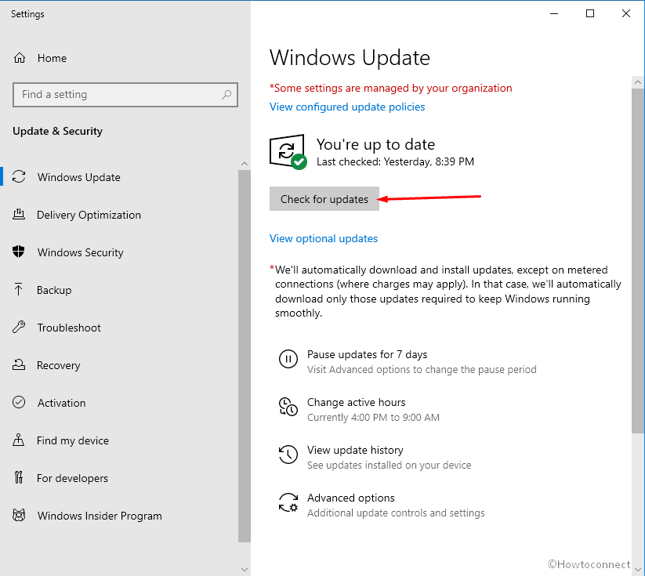The width and height of the screenshot is (645, 576).
Task: Click the Backup arrow icon
Action: pos(19,290)
